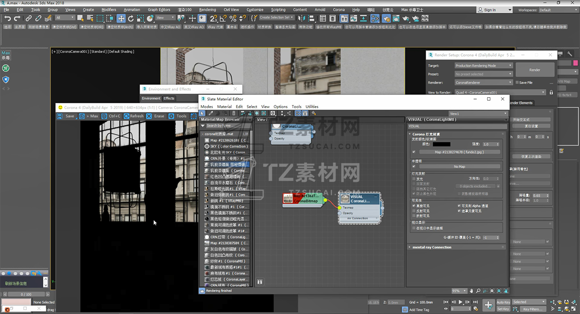
Task: Click the Mirror tool icon
Action: click(302, 18)
